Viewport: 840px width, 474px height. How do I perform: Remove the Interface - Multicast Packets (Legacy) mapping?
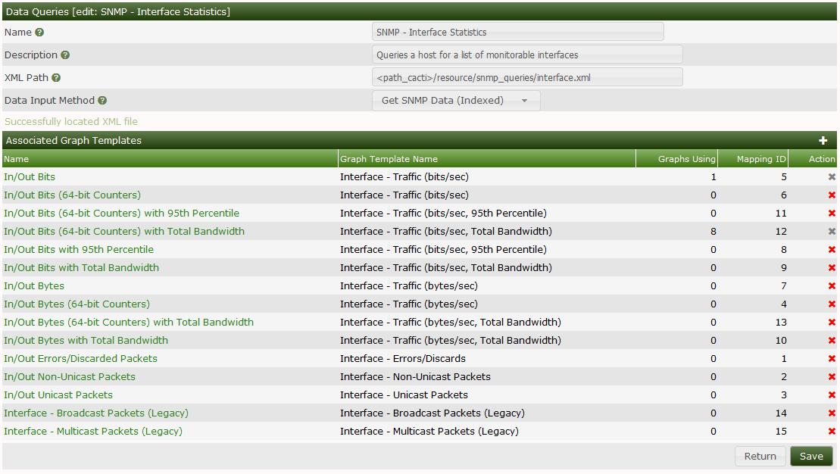831,431
